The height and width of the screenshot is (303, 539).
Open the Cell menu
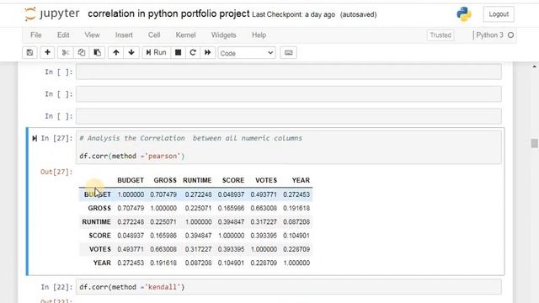(154, 35)
